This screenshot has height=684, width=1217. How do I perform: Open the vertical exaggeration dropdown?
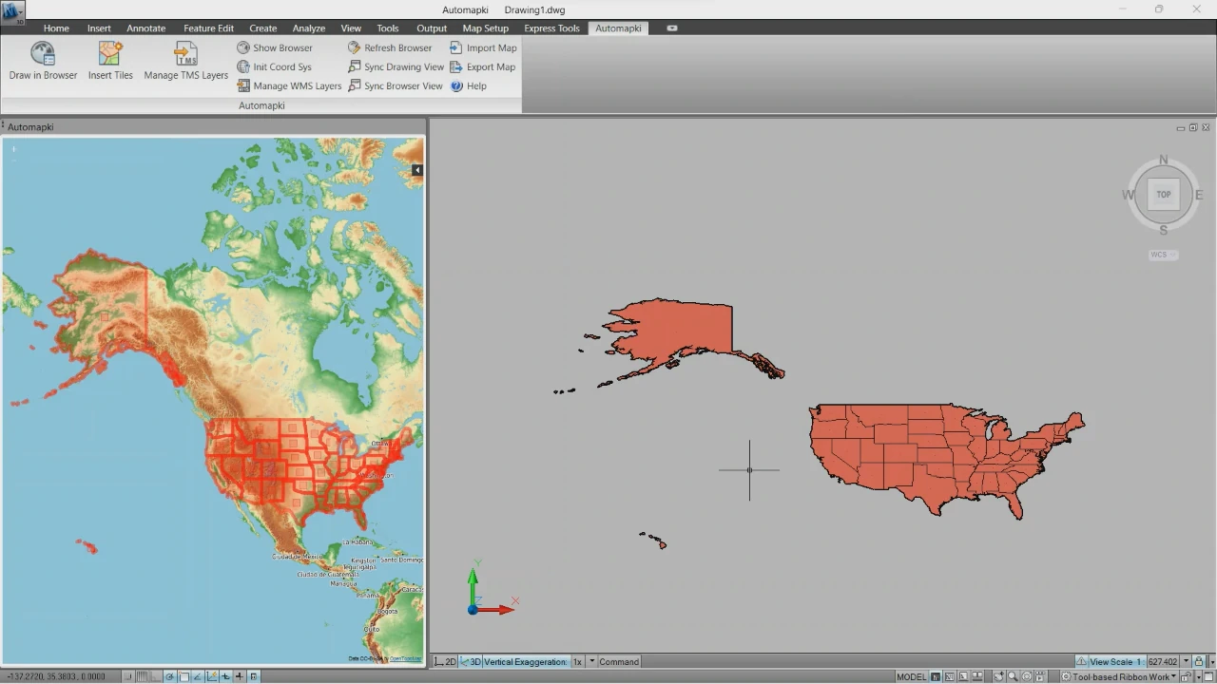pos(591,661)
